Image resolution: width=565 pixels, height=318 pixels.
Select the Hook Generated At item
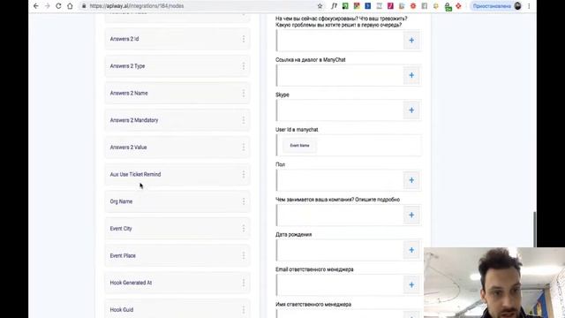tap(177, 283)
